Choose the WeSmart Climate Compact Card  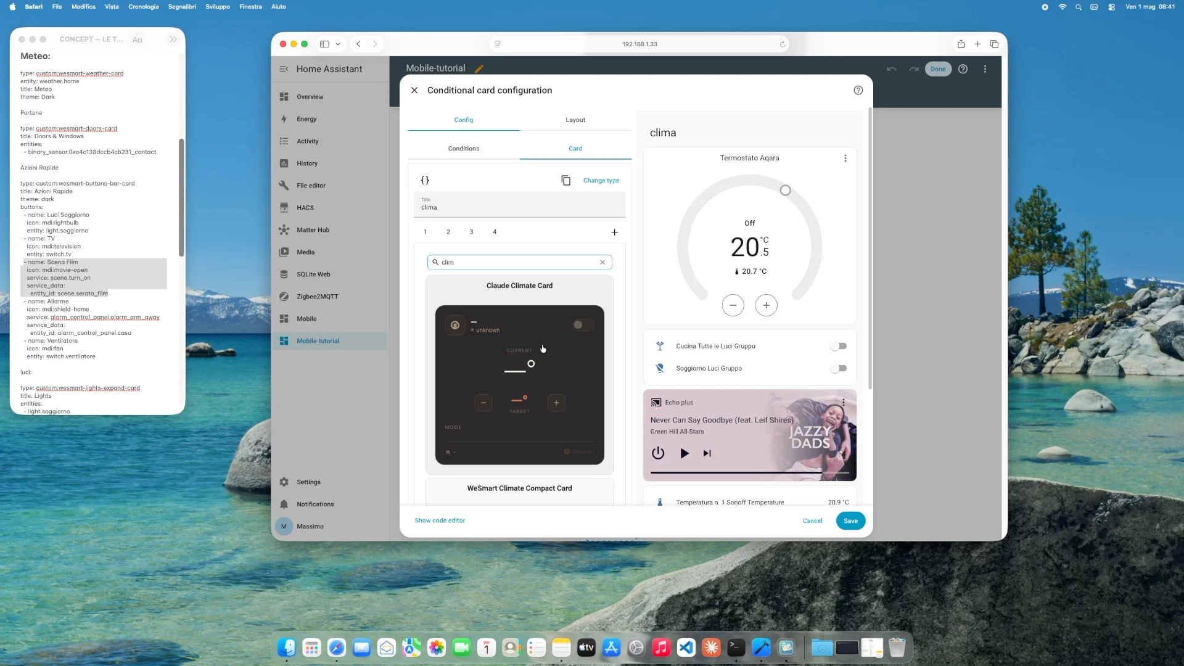520,491
